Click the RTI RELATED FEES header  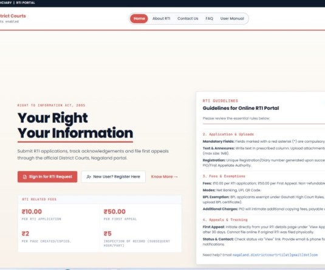point(39,199)
